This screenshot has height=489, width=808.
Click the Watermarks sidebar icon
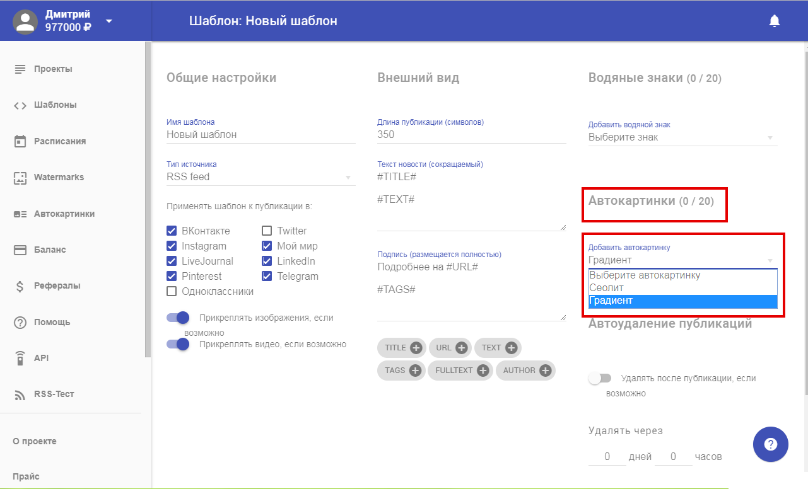[x=20, y=178]
